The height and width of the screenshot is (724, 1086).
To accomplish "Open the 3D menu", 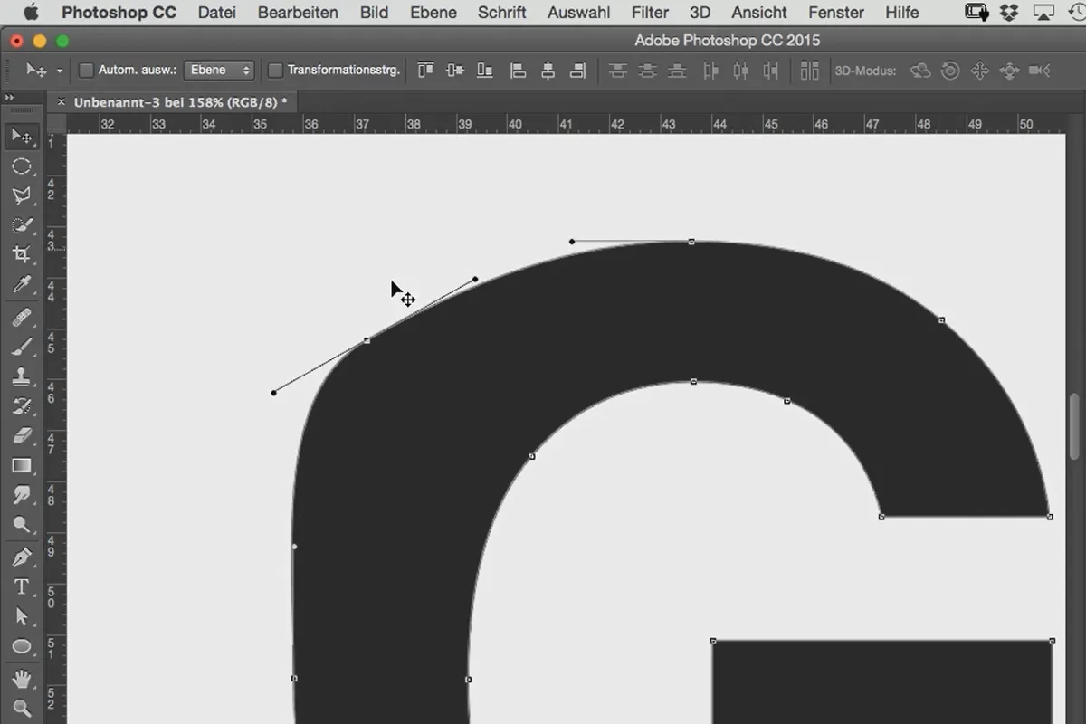I will tap(700, 13).
